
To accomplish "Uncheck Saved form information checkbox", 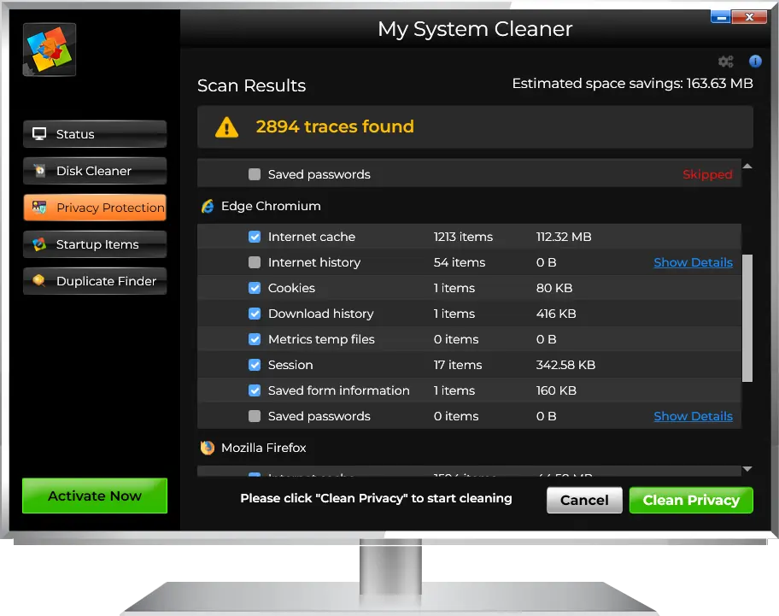I will 255,390.
